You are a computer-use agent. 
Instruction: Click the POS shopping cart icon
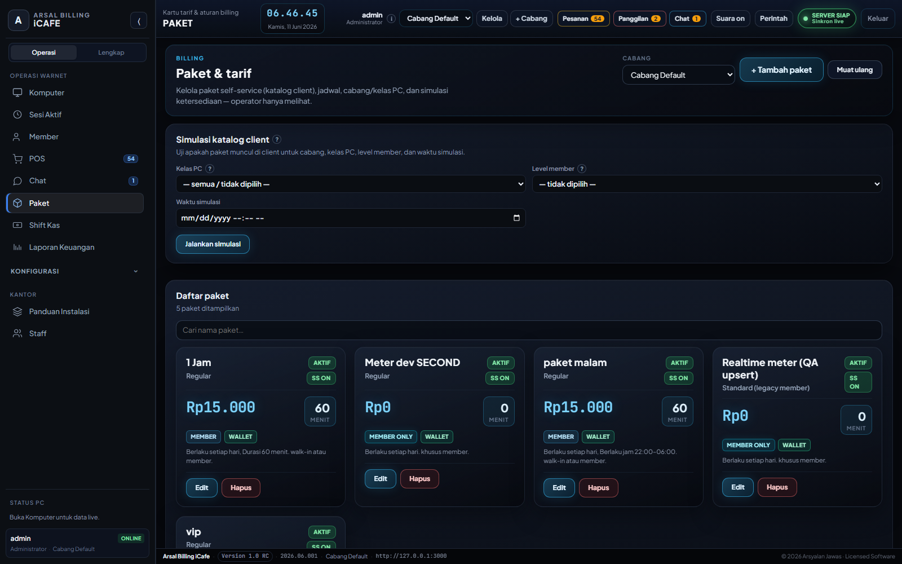tap(17, 158)
